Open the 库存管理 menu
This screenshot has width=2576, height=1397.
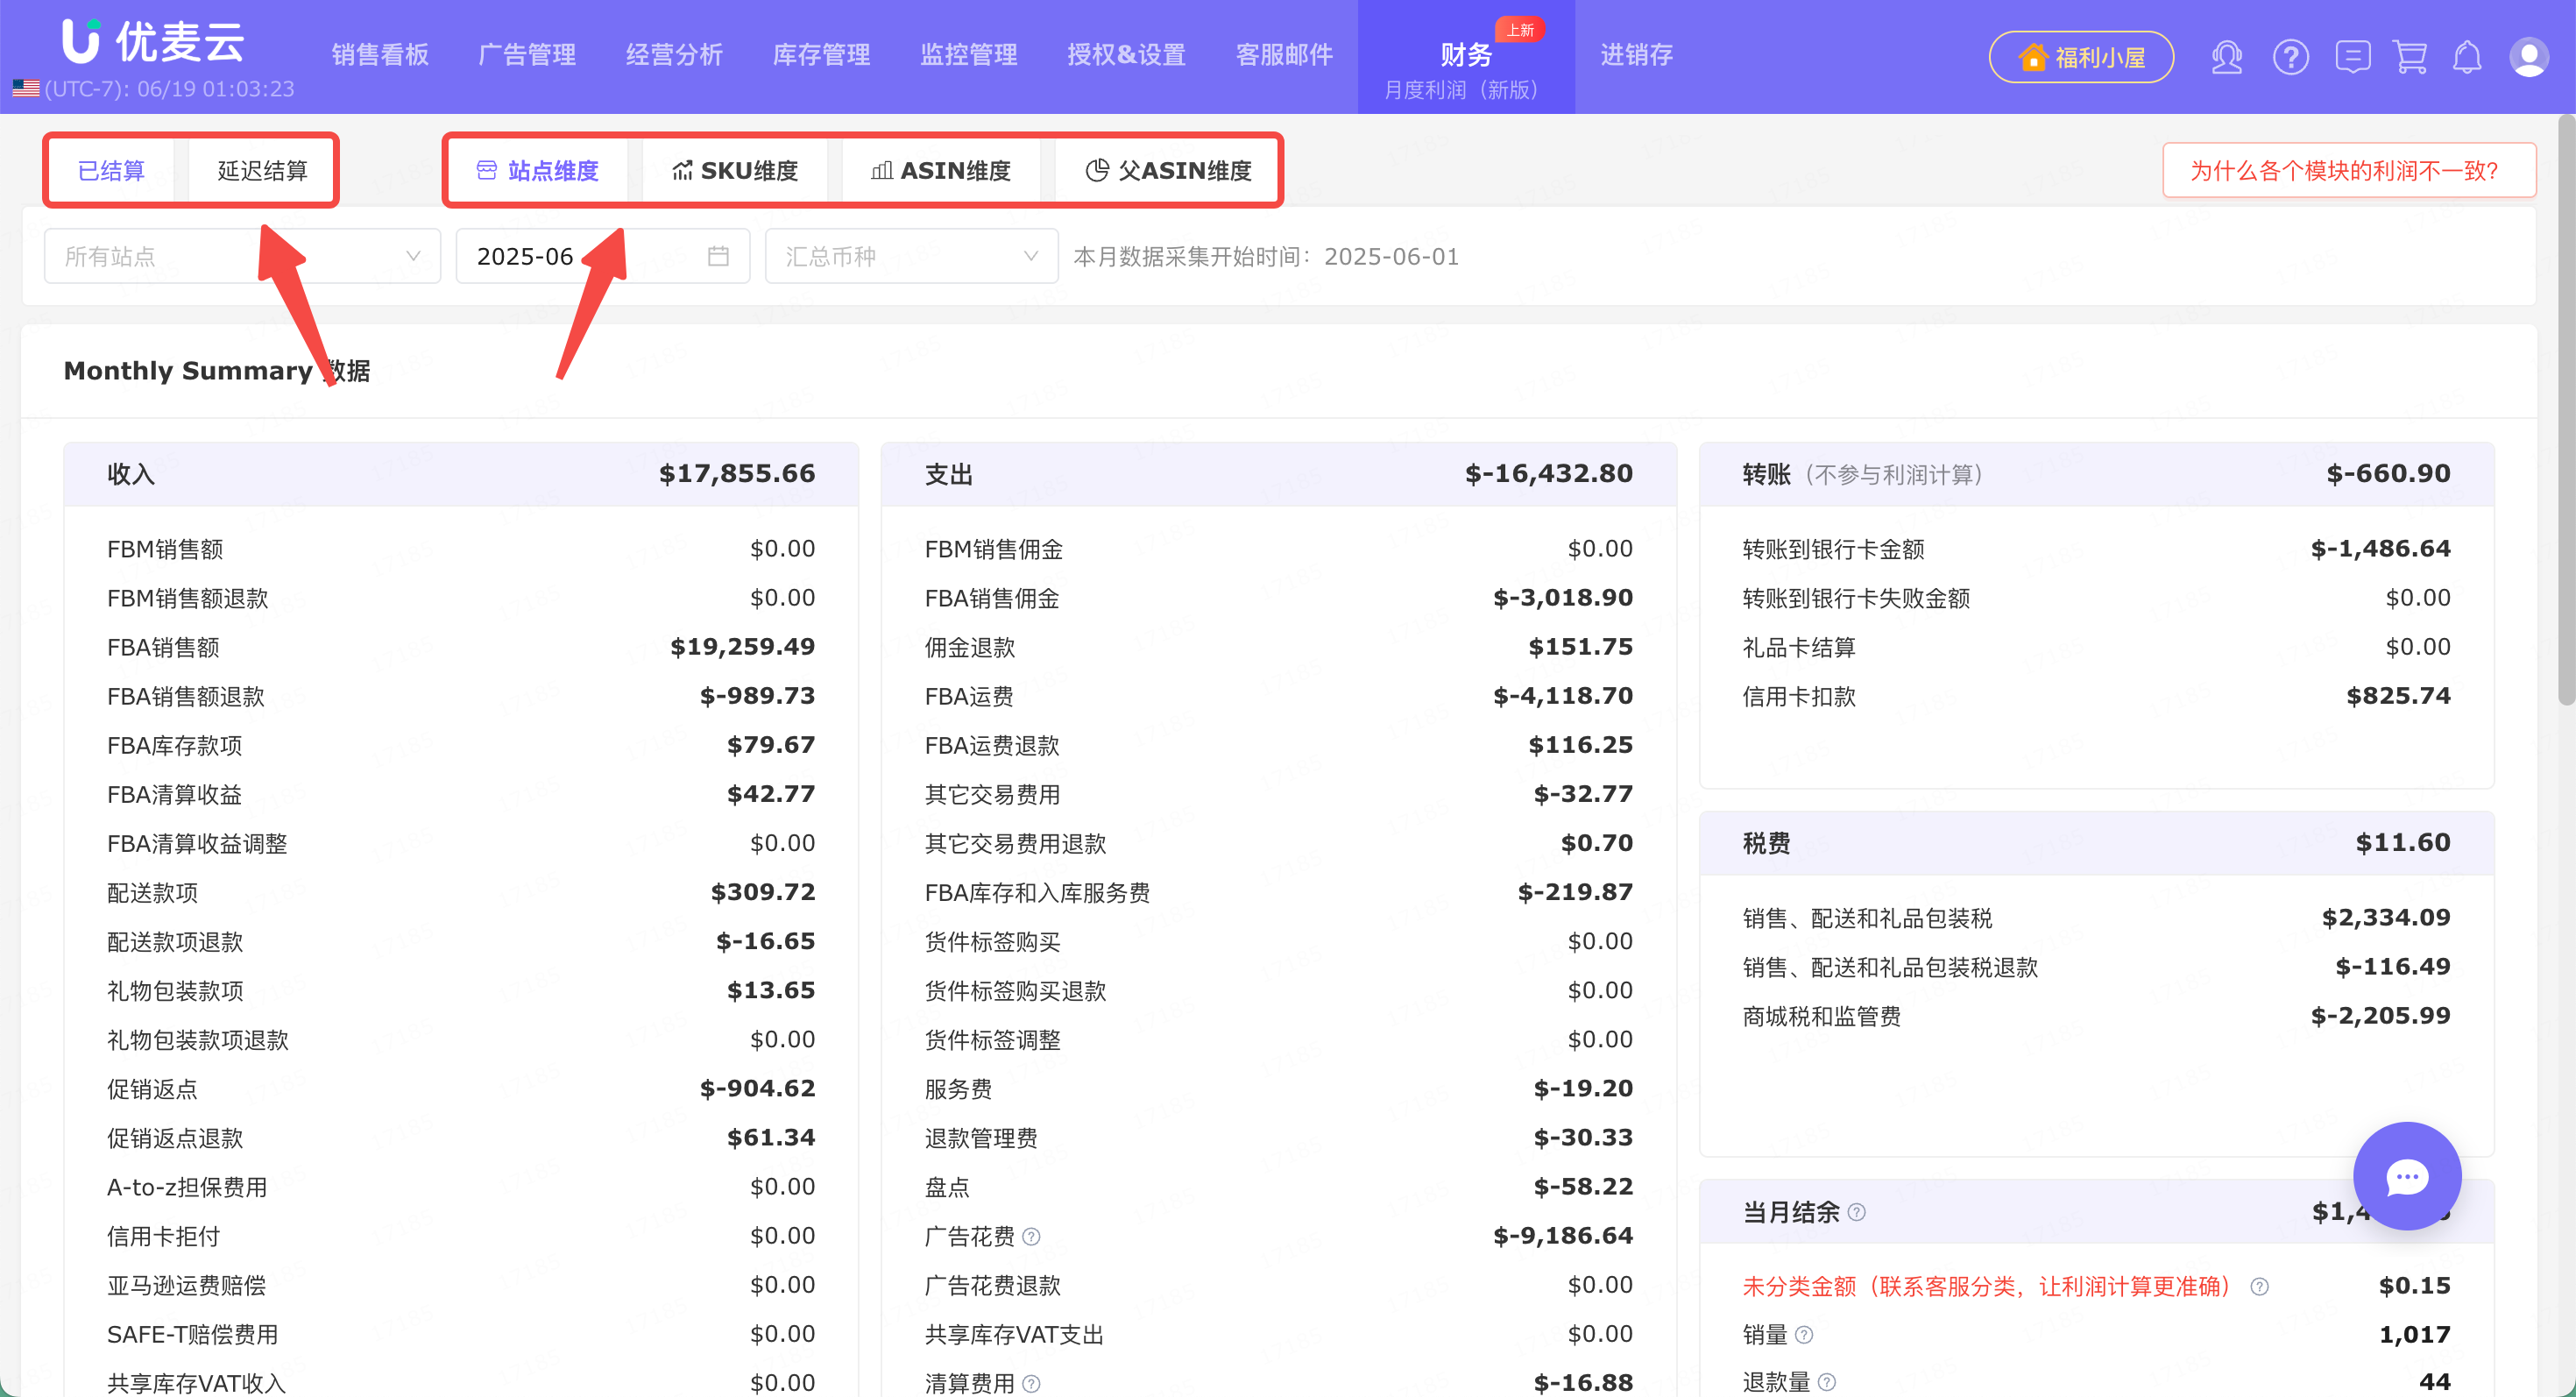[x=821, y=55]
